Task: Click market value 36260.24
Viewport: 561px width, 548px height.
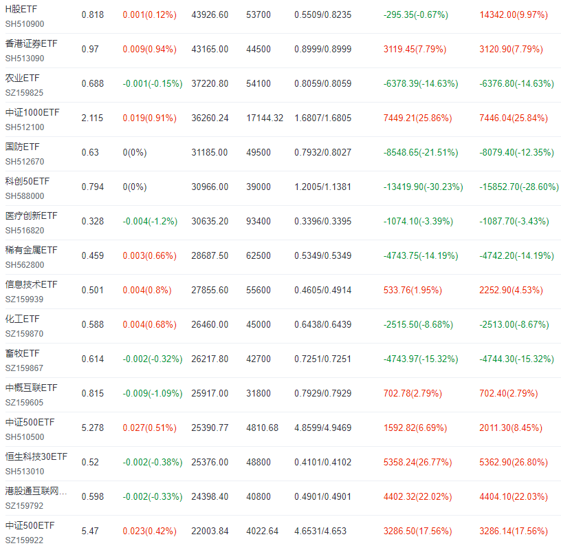Action: click(210, 118)
